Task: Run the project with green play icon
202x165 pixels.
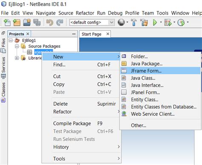Action: [x=155, y=23]
